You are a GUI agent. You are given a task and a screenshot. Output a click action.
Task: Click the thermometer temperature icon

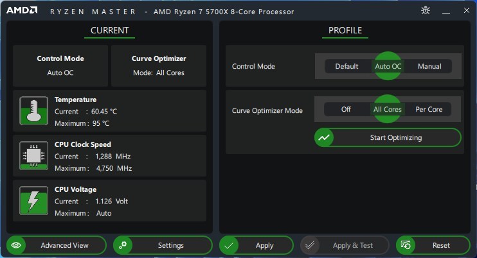[34, 111]
